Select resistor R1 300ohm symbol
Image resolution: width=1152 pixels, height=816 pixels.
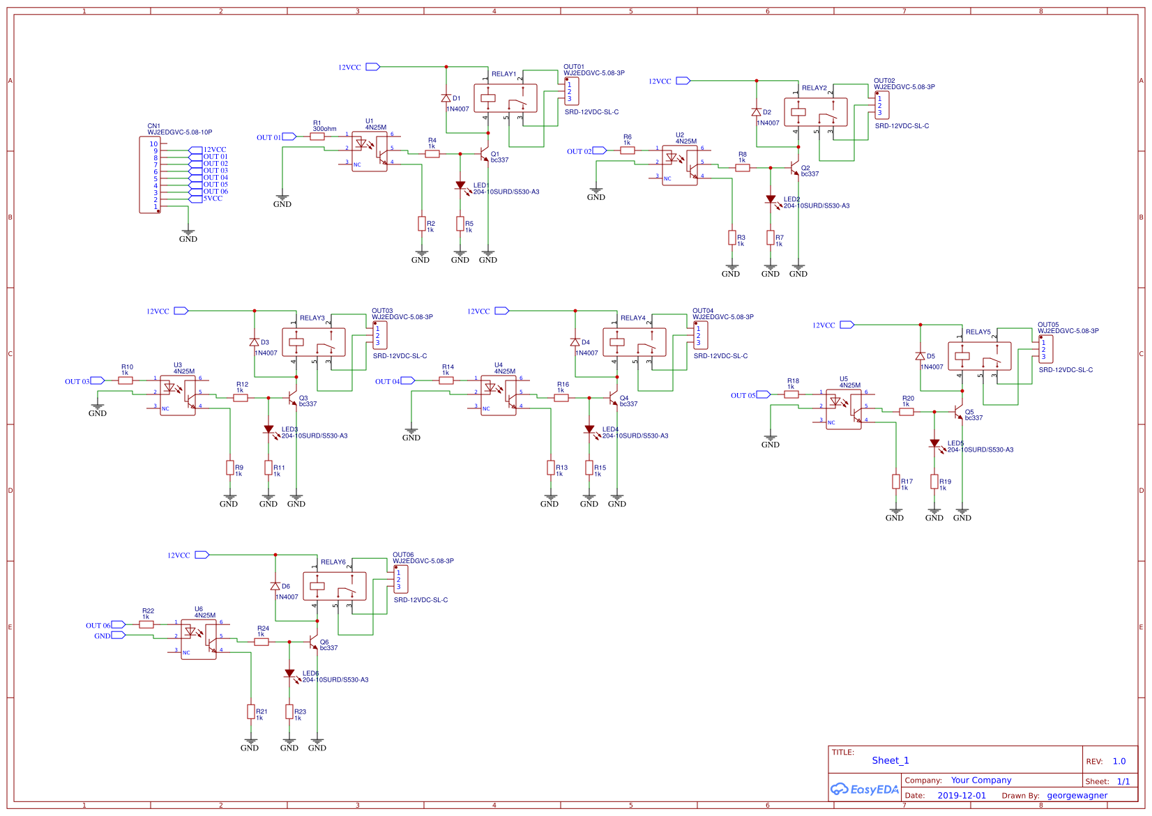pyautogui.click(x=319, y=137)
